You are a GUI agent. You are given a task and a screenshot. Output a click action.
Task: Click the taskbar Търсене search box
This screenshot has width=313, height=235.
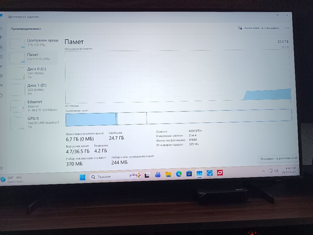pos(115,176)
